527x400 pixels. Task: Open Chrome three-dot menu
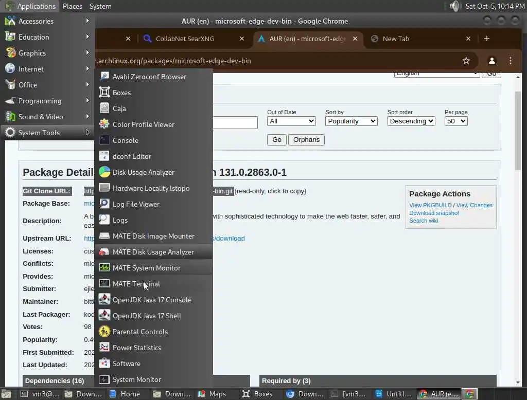(511, 61)
